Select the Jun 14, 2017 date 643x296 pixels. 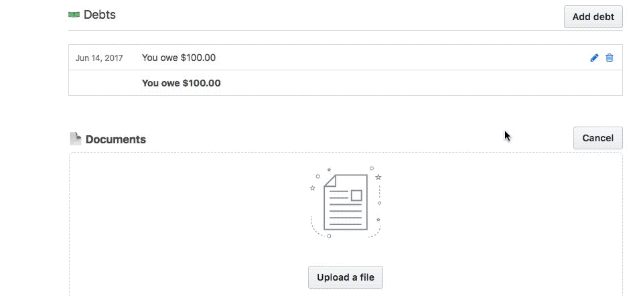click(99, 58)
